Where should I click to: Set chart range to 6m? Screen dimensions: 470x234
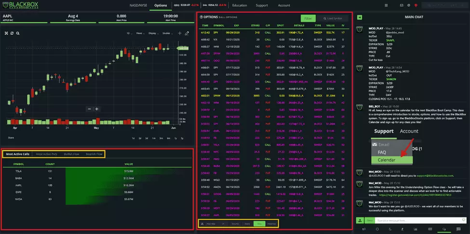(168, 138)
